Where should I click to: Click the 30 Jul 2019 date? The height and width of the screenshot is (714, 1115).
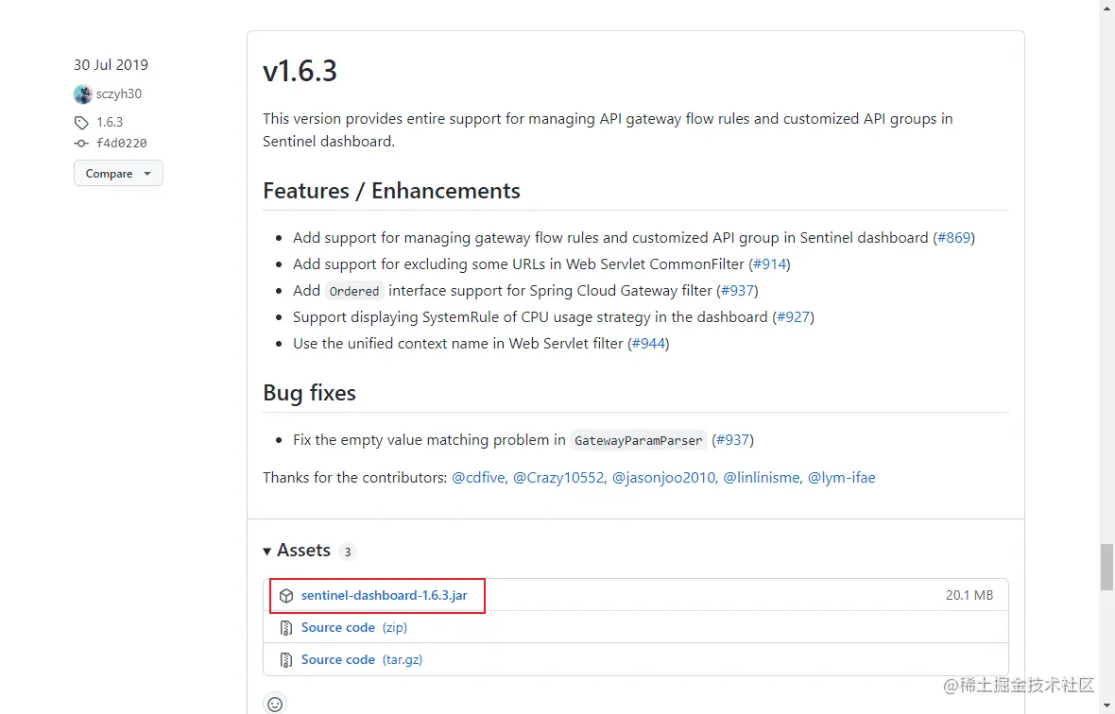[111, 64]
